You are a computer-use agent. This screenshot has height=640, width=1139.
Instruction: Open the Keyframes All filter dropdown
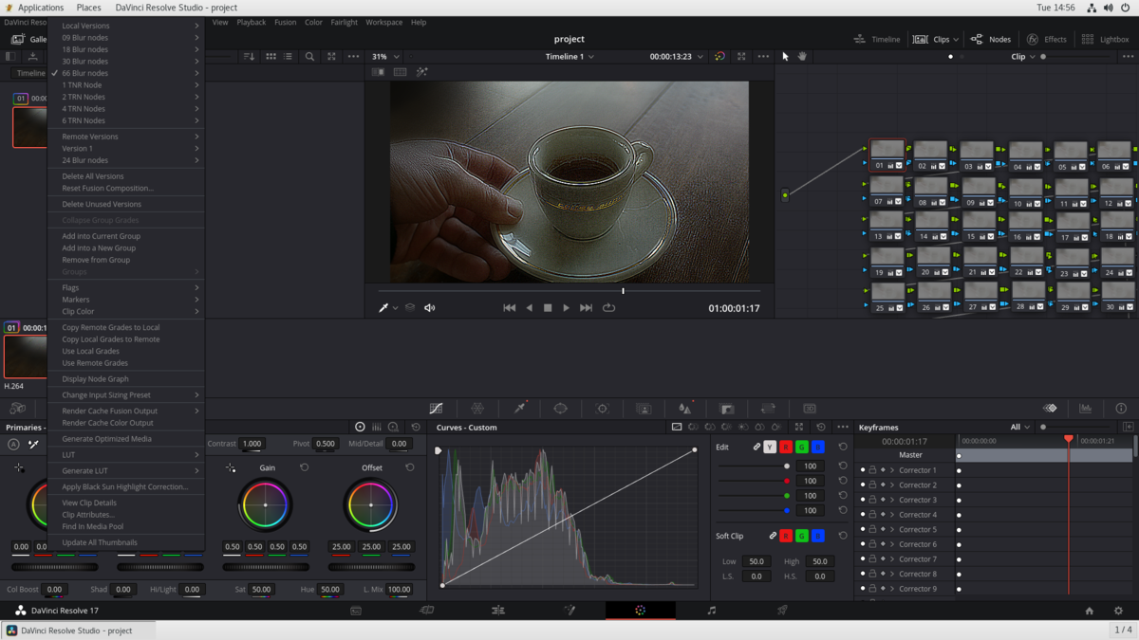coord(1019,427)
